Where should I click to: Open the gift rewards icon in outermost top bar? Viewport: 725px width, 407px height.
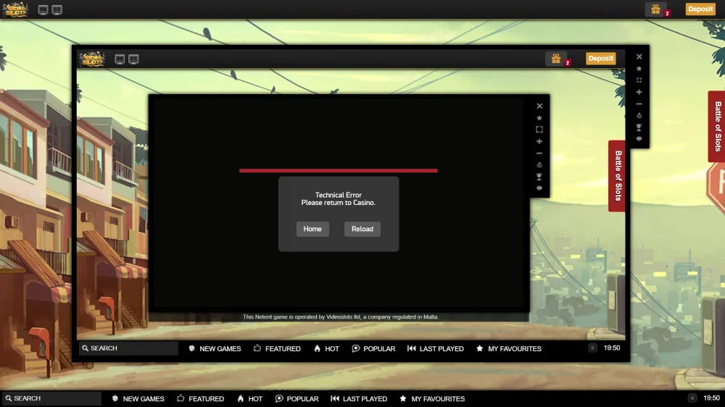(655, 9)
